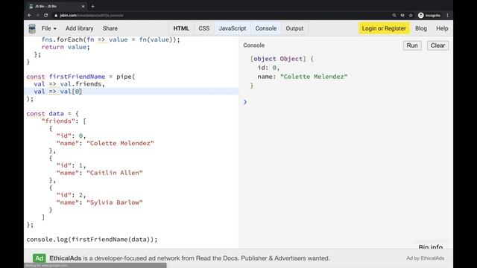This screenshot has height=268, width=477.
Task: Click [object Object] console text
Action: [278, 59]
